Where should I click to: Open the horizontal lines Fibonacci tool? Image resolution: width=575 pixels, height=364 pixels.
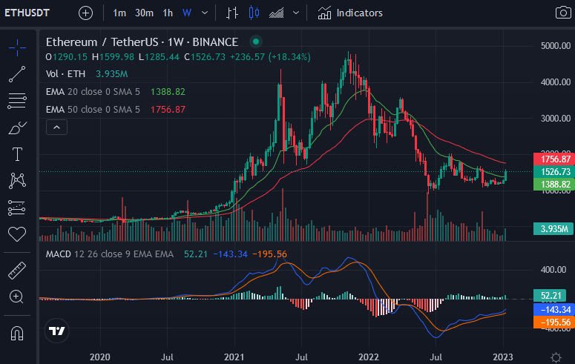(x=17, y=100)
